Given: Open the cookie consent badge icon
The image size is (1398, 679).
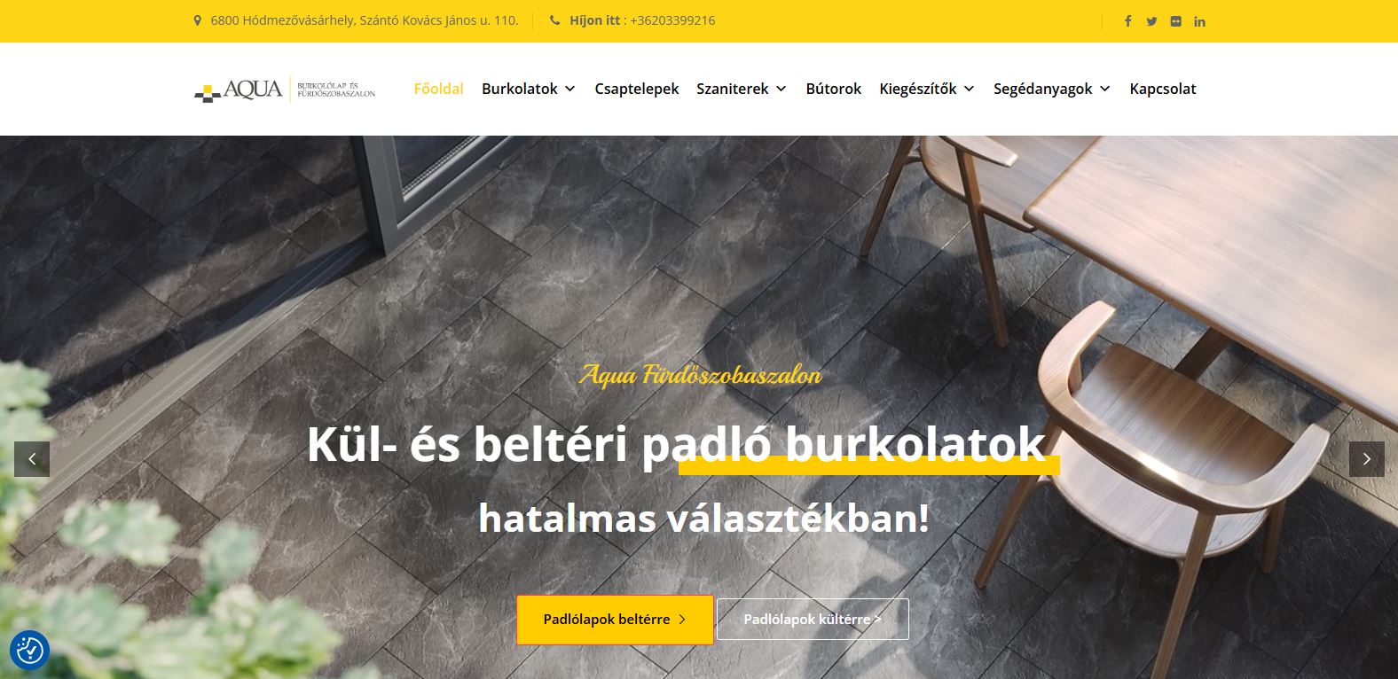Looking at the screenshot, I should (x=29, y=651).
